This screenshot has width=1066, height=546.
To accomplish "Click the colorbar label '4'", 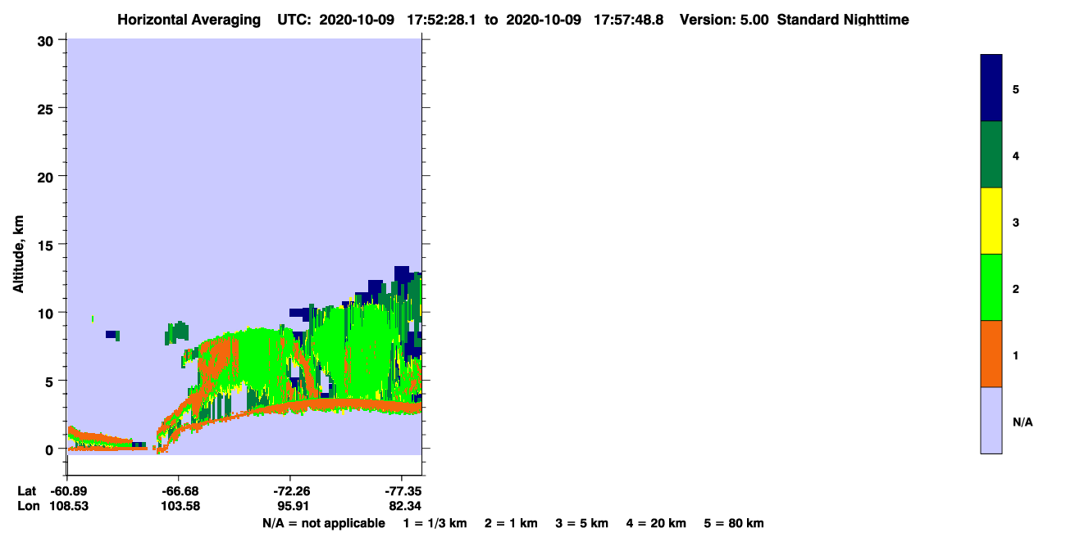I will 1016,156.
